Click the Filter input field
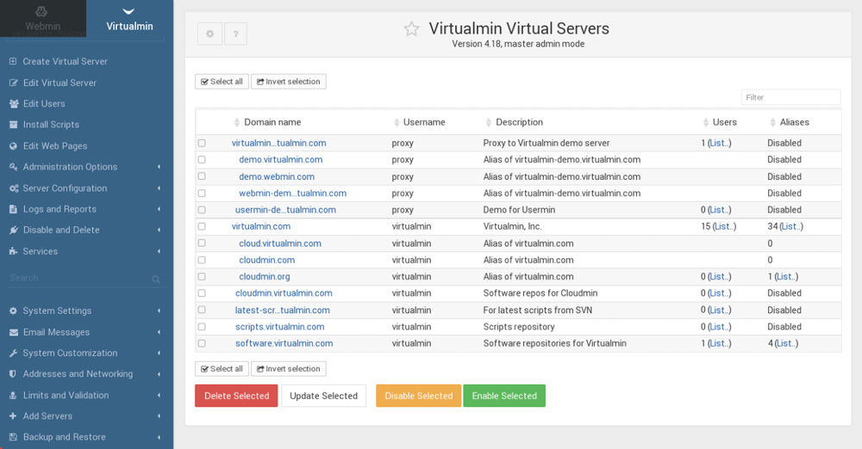Image resolution: width=862 pixels, height=449 pixels. [x=790, y=97]
